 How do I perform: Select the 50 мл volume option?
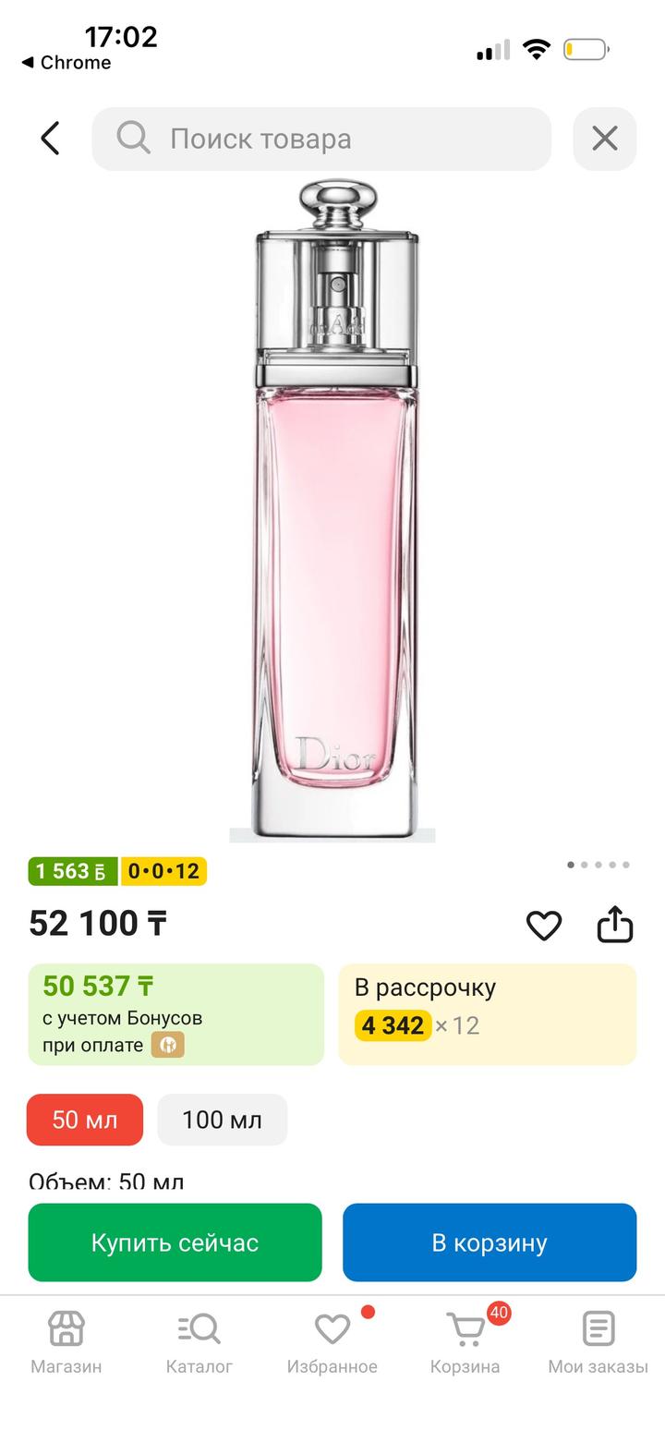pyautogui.click(x=85, y=1120)
